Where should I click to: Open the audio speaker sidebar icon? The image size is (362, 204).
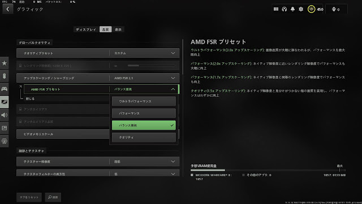(5, 115)
